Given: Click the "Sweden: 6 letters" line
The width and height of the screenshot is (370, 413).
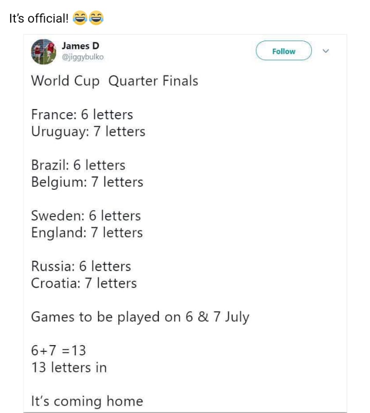Looking at the screenshot, I should point(86,216).
